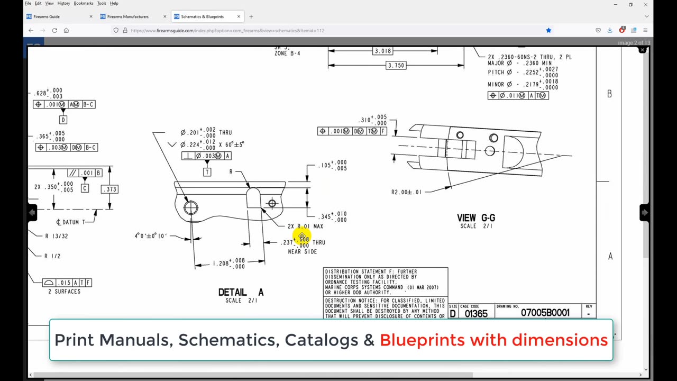Open the downloads arrow icon
Screen dimensions: 677x381
pyautogui.click(x=610, y=30)
